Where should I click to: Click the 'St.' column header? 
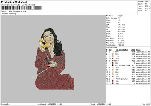(117, 50)
